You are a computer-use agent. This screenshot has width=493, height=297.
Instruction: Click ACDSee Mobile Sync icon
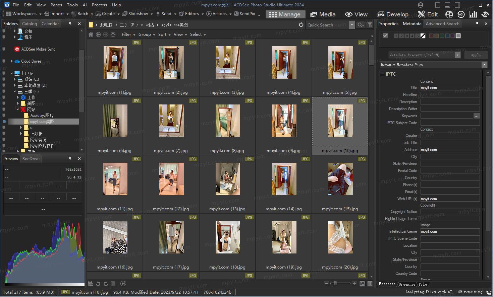coord(17,49)
